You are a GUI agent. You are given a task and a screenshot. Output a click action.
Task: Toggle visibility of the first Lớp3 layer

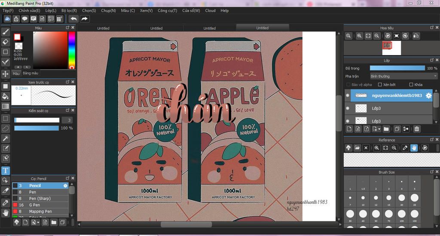click(x=348, y=108)
